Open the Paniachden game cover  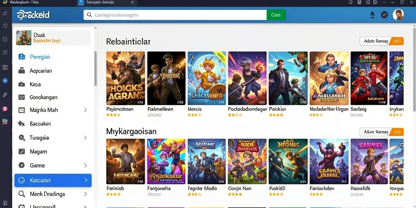coord(329,161)
